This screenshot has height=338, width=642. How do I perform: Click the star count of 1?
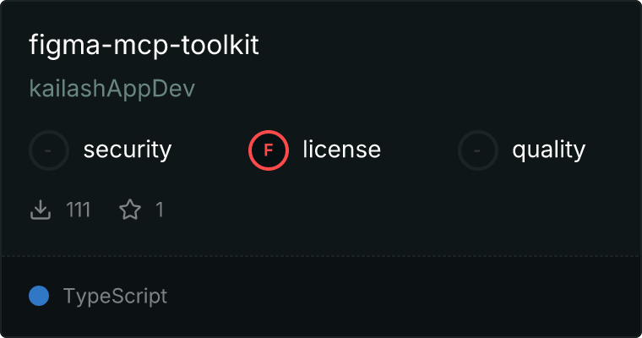click(x=160, y=210)
